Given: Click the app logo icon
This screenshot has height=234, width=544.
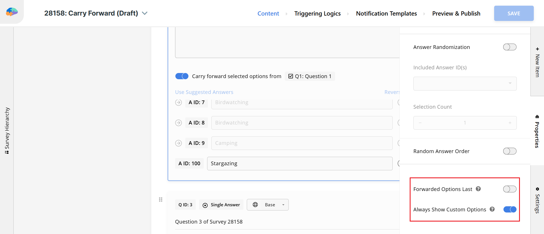Looking at the screenshot, I should 12,12.
